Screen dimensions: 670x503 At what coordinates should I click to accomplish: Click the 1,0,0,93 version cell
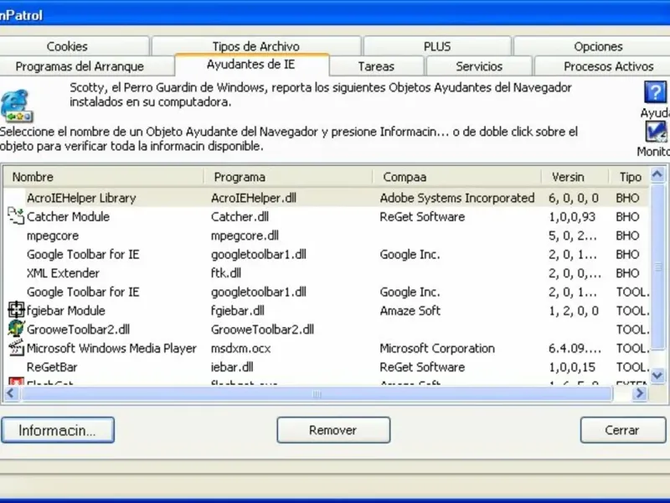(572, 216)
